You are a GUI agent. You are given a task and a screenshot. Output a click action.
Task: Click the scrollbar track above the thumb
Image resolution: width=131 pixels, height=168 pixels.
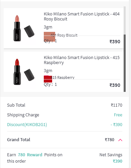tap(125, 20)
